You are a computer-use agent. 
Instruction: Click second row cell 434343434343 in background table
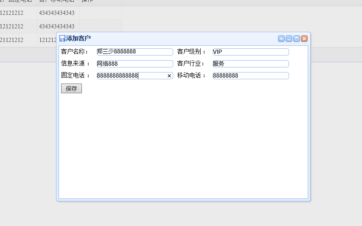point(57,27)
